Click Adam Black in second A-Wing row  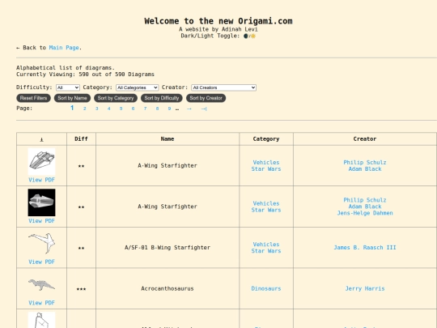point(365,207)
